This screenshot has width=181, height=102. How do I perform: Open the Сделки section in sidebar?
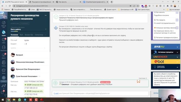pos(4,33)
